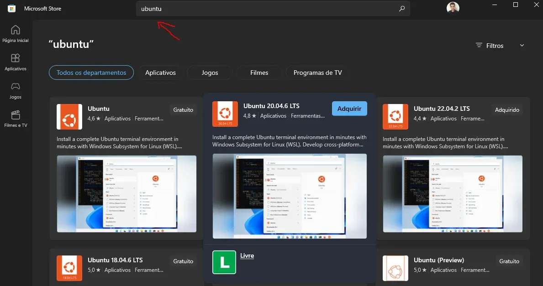This screenshot has height=286, width=543.
Task: Select the Programas de TV tab
Action: (x=317, y=73)
